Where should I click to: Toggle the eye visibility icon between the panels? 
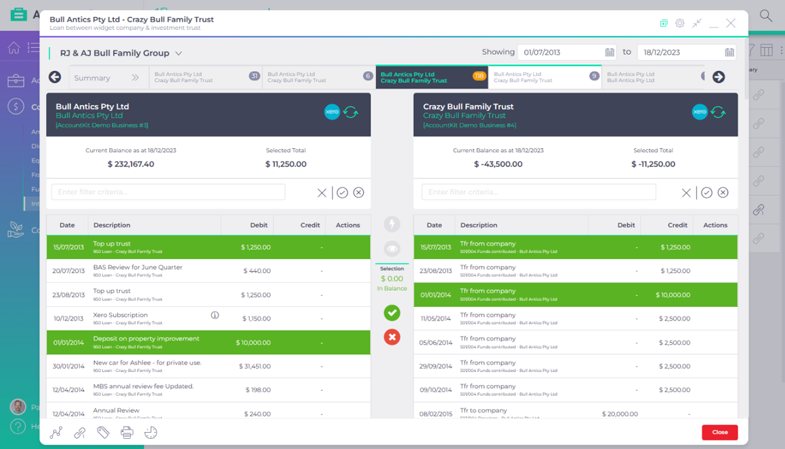coord(392,247)
